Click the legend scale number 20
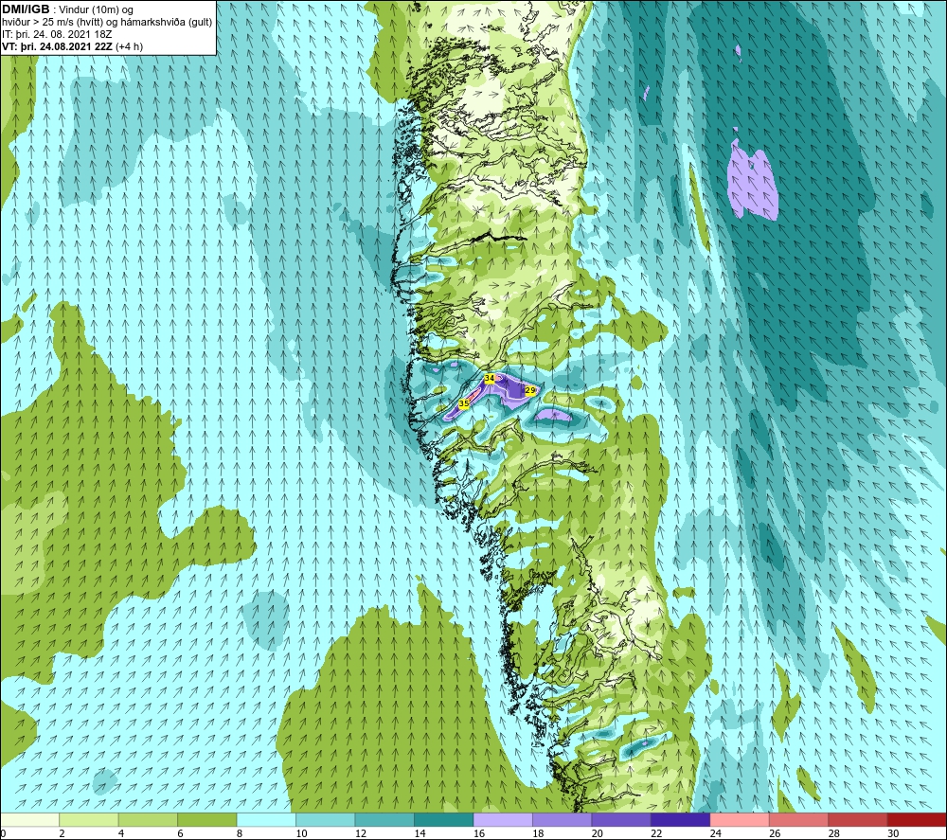Screen dimensions: 947x840 598,833
